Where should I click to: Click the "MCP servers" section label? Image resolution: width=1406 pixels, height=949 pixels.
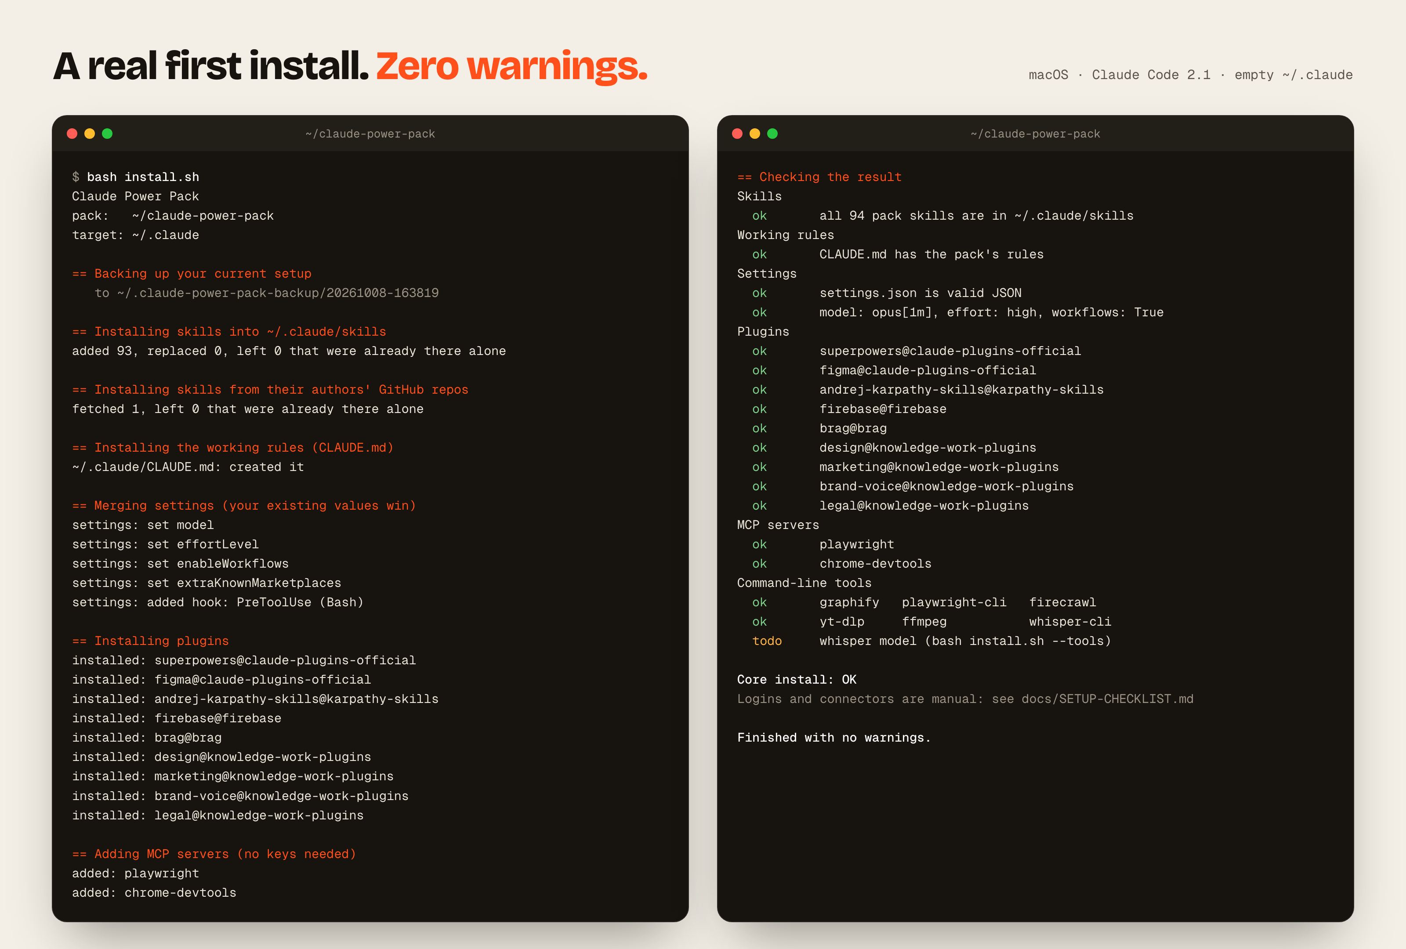[x=778, y=525]
